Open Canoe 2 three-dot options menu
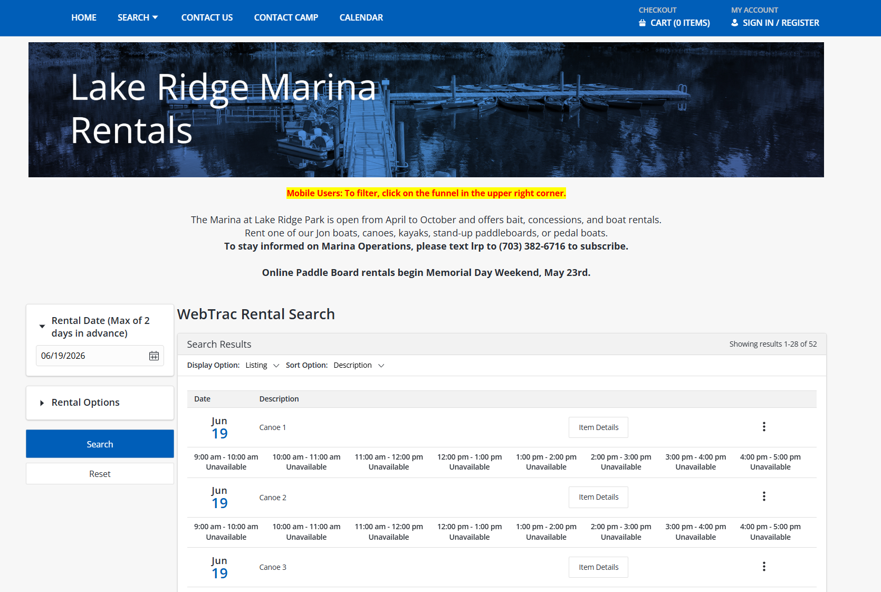 763,496
